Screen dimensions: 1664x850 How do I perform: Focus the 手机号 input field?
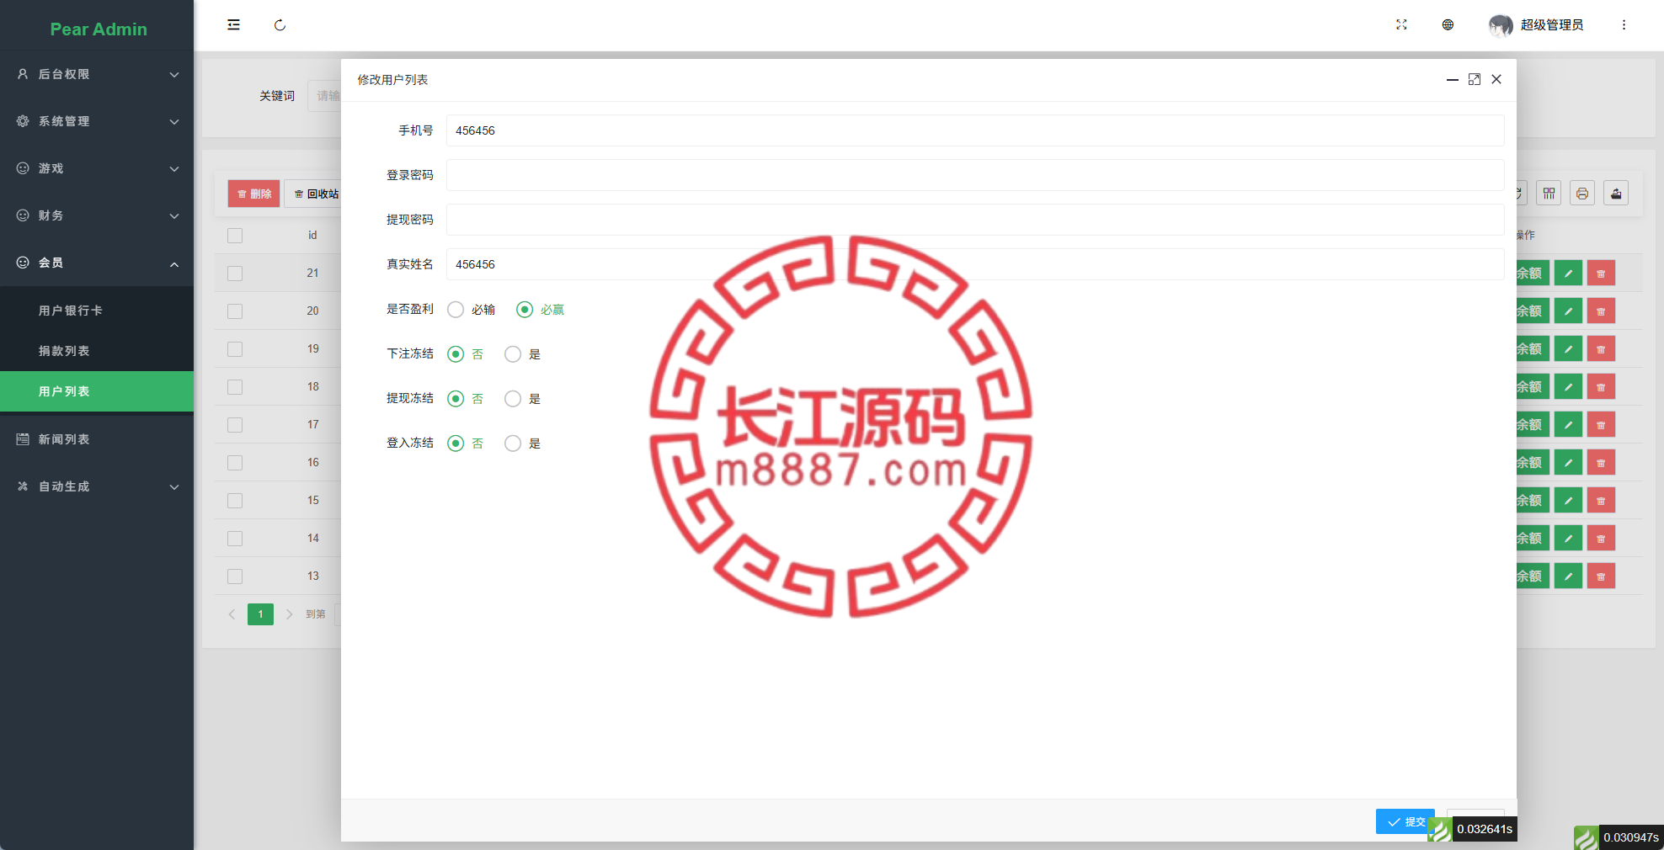975,130
